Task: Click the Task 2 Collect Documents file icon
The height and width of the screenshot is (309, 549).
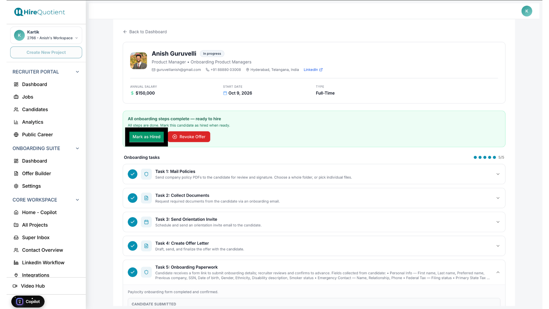Action: (146, 198)
